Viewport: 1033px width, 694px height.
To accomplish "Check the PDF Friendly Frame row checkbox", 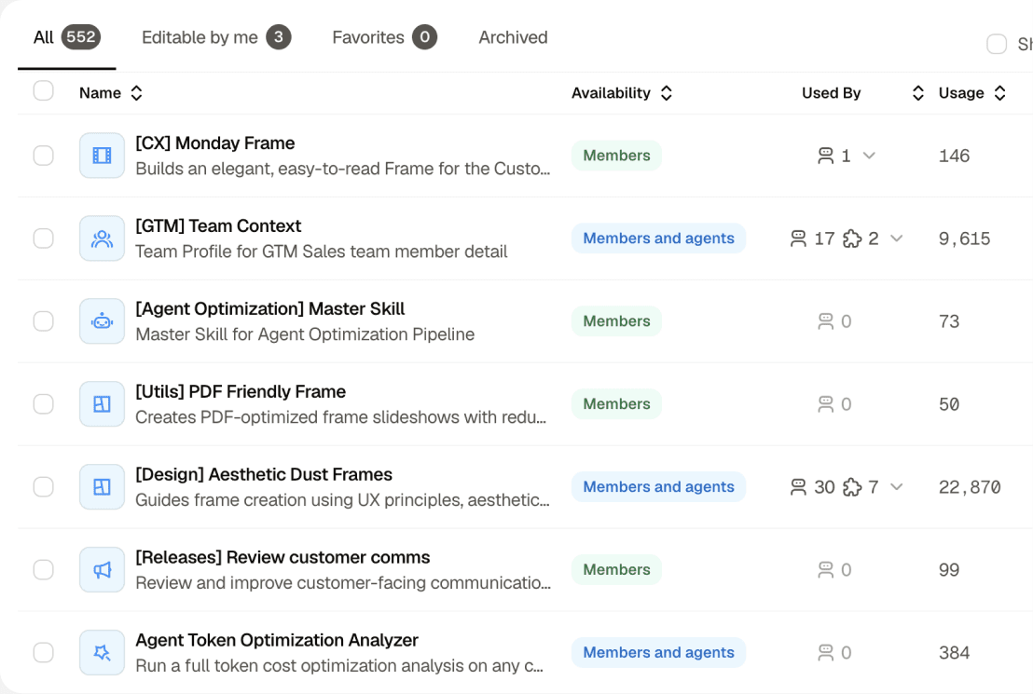I will click(x=44, y=403).
